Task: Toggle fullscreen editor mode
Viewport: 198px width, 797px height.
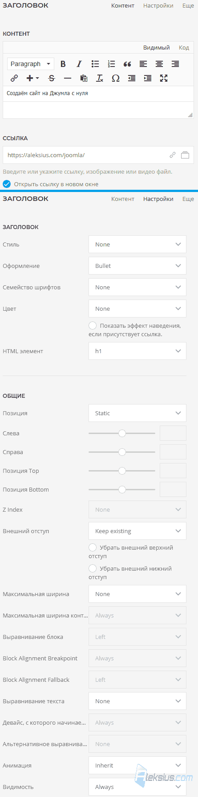Action: coord(164,78)
